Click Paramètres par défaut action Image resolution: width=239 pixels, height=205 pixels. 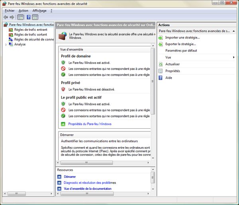pos(181,51)
